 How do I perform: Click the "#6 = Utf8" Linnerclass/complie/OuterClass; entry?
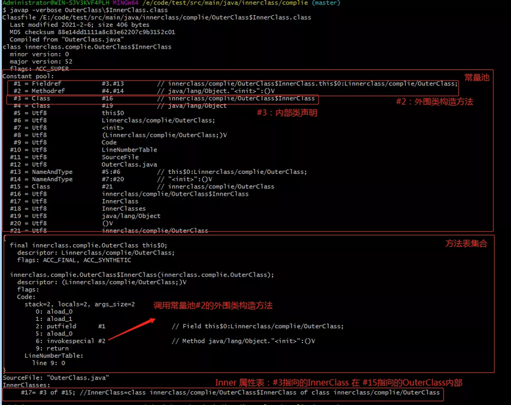114,121
